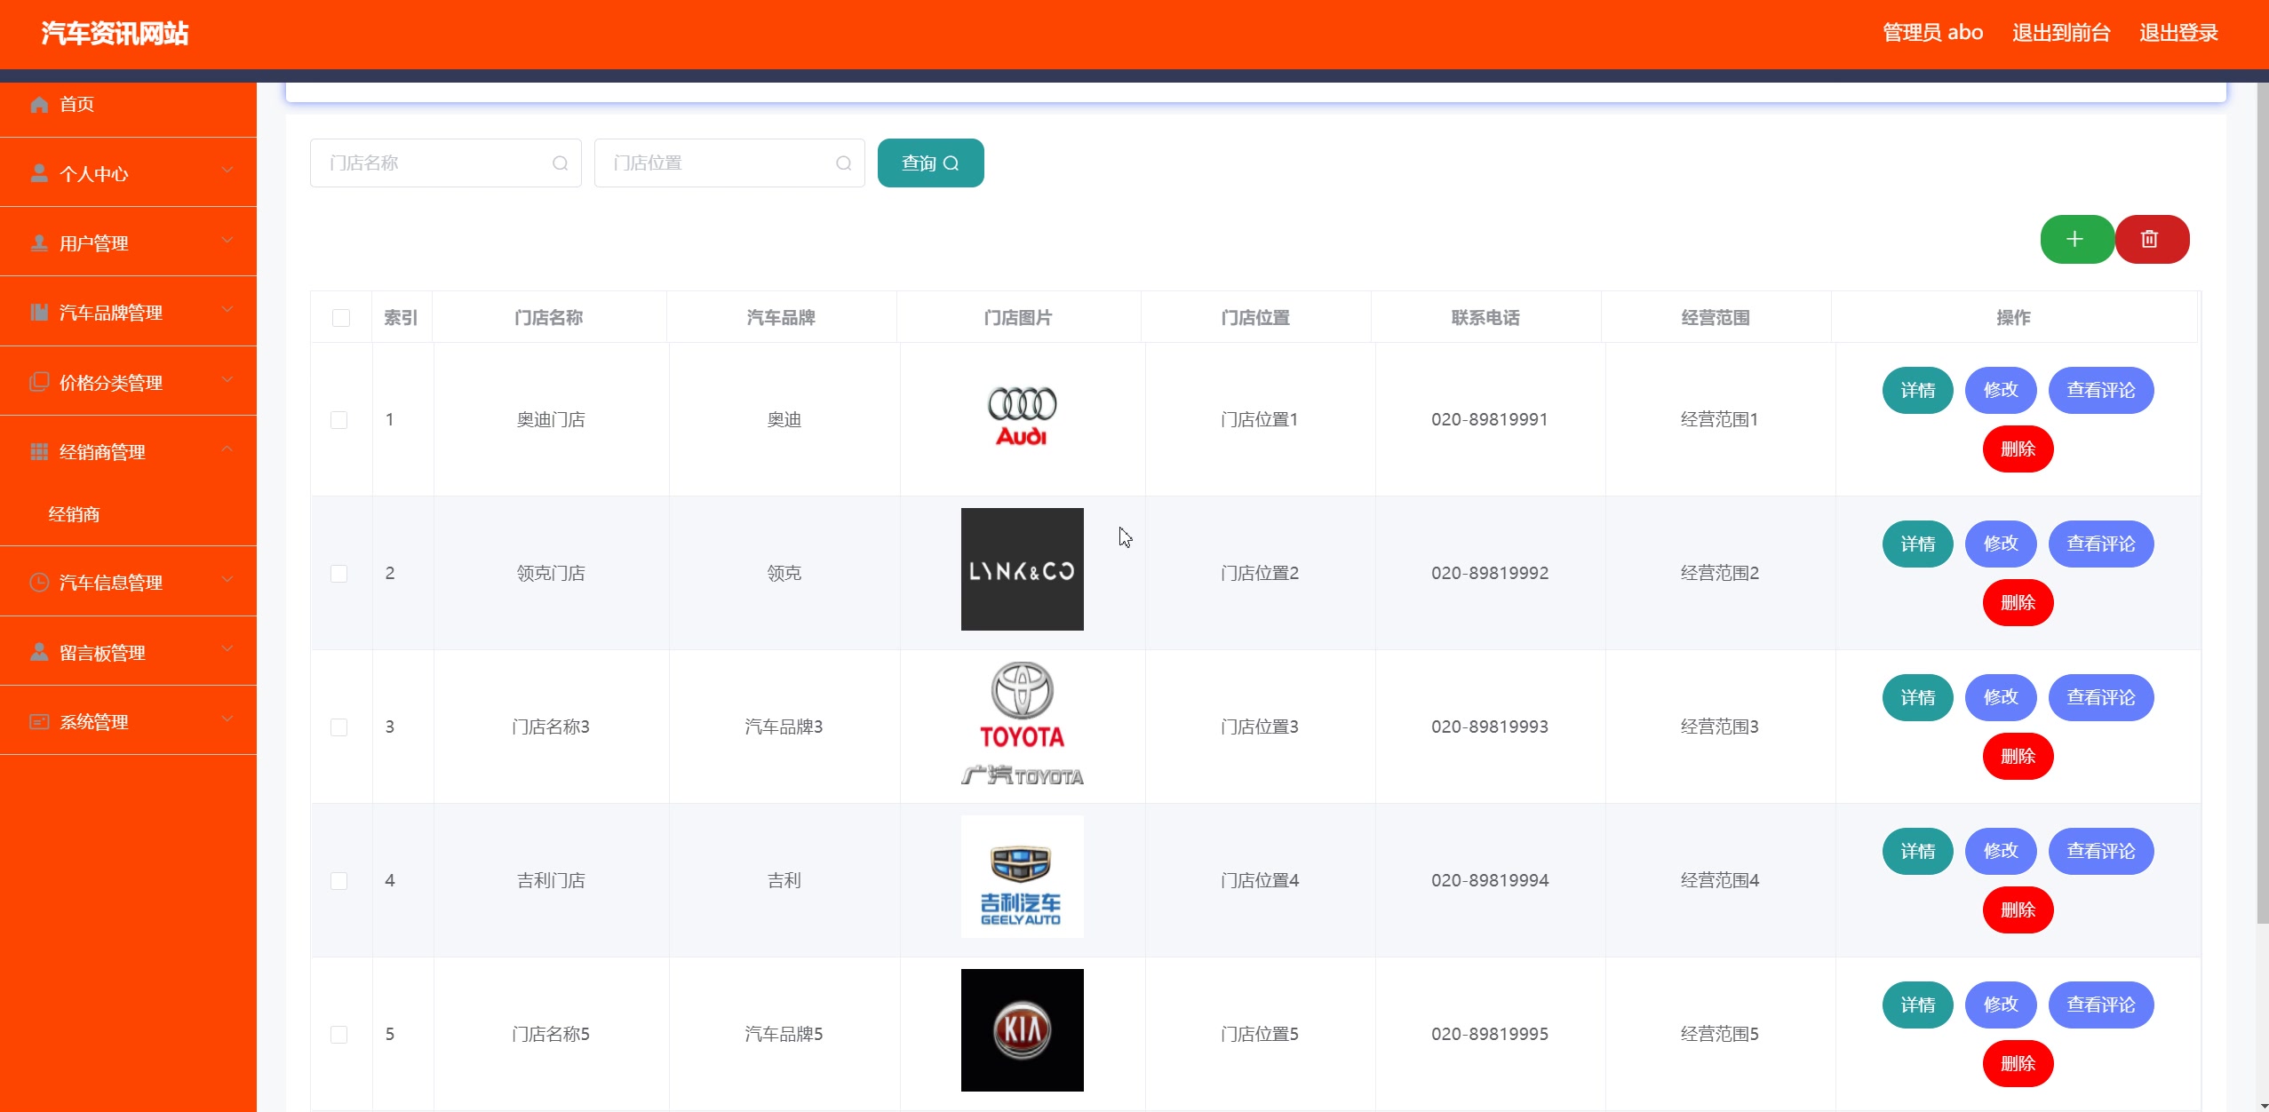The image size is (2269, 1112).
Task: Click the 汽车资讯网站 site title
Action: (115, 34)
